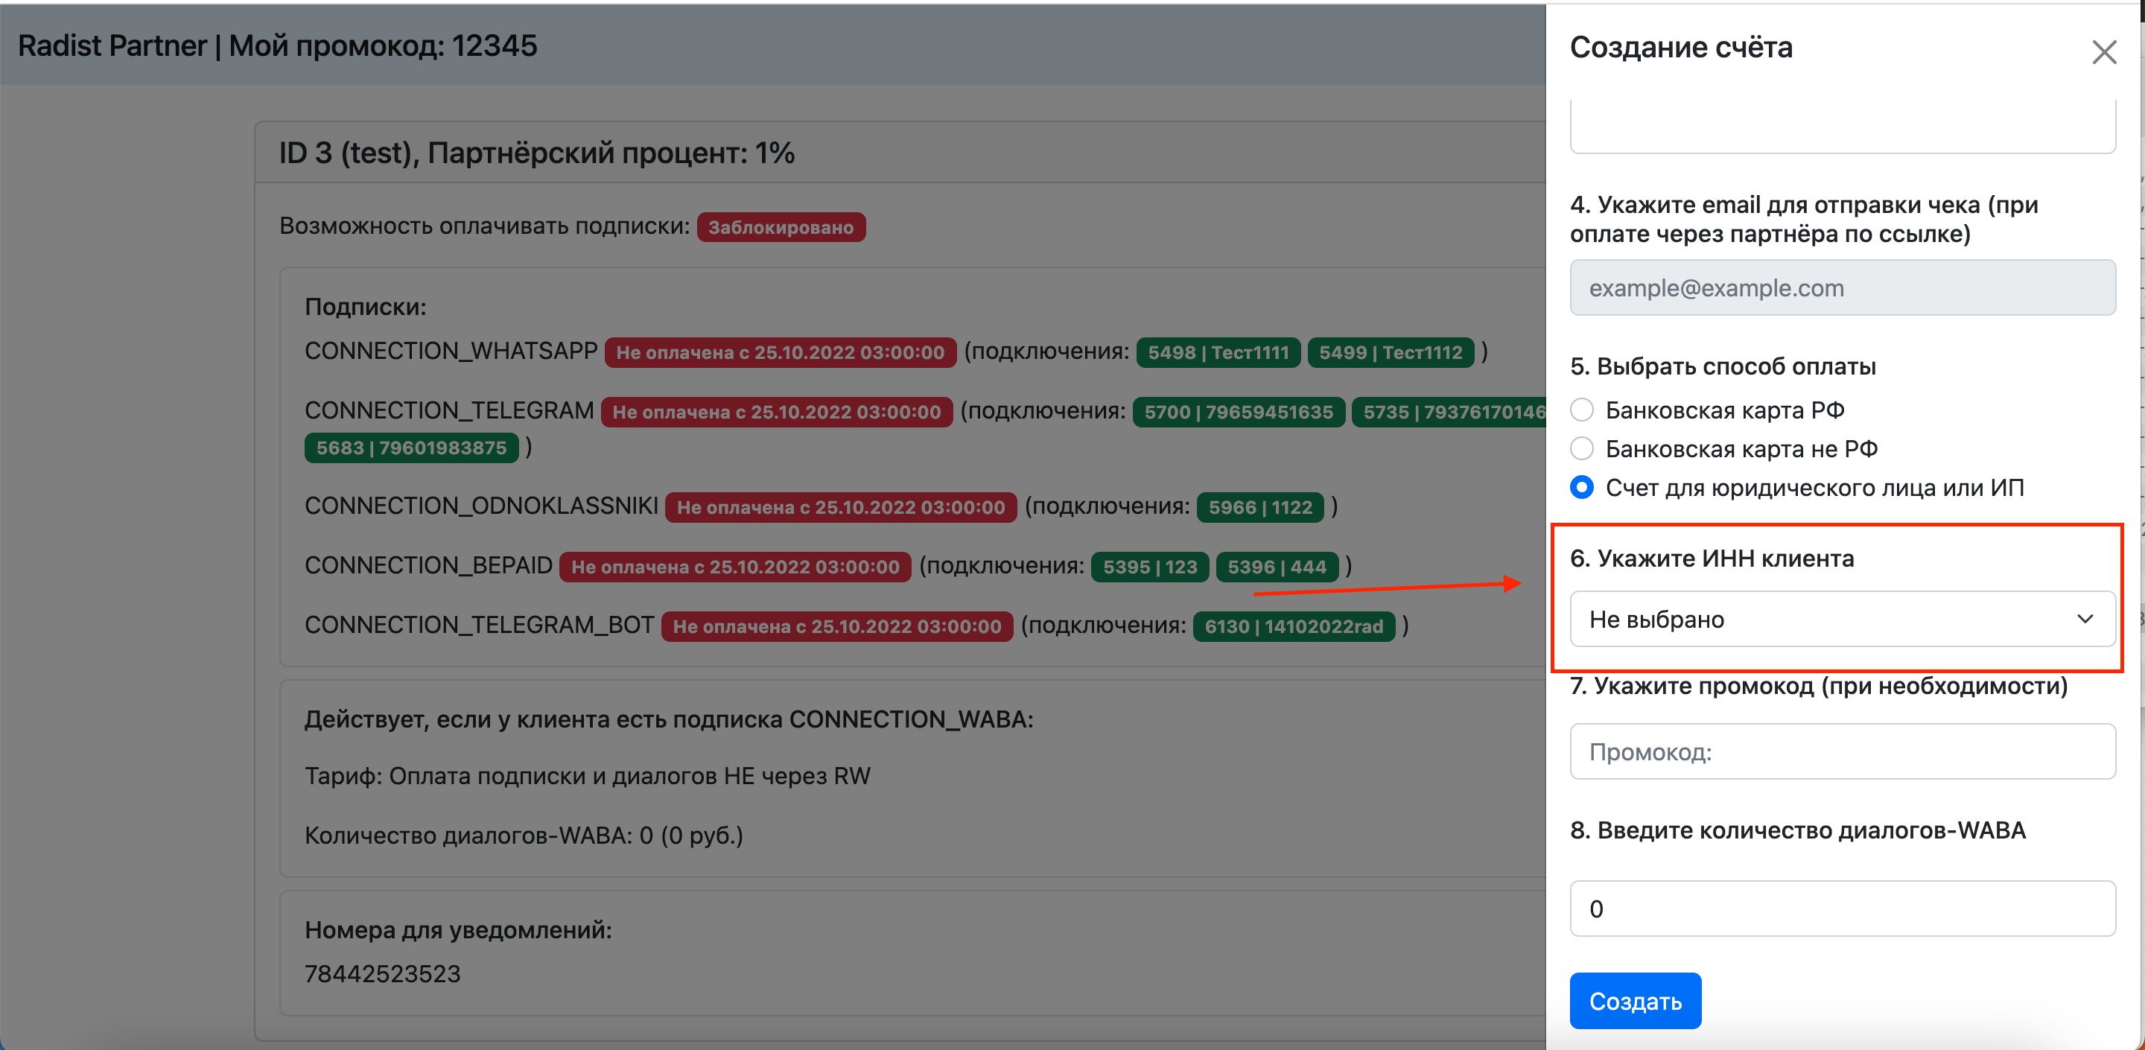Image resolution: width=2145 pixels, height=1050 pixels.
Task: Click Bepaid connection badge 5395 | 123
Action: 1150,567
